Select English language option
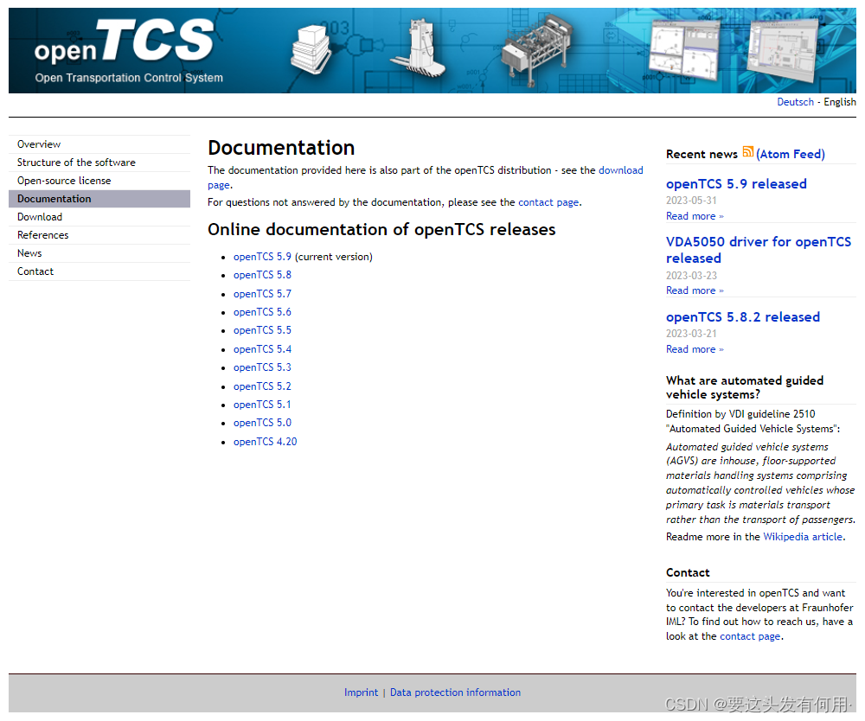This screenshot has width=865, height=721. click(840, 102)
